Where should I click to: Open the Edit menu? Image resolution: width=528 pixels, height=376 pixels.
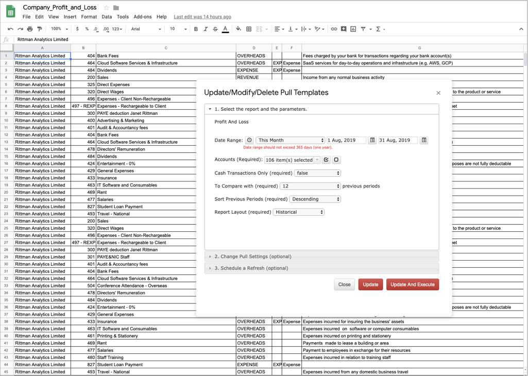tap(39, 17)
